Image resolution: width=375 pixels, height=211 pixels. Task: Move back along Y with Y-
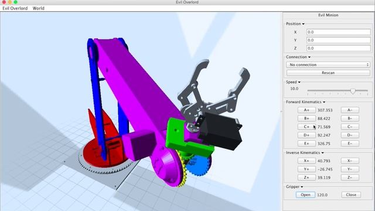click(x=350, y=169)
